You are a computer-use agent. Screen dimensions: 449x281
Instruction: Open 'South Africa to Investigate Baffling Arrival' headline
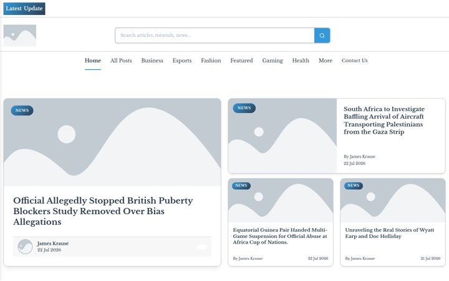(x=384, y=121)
